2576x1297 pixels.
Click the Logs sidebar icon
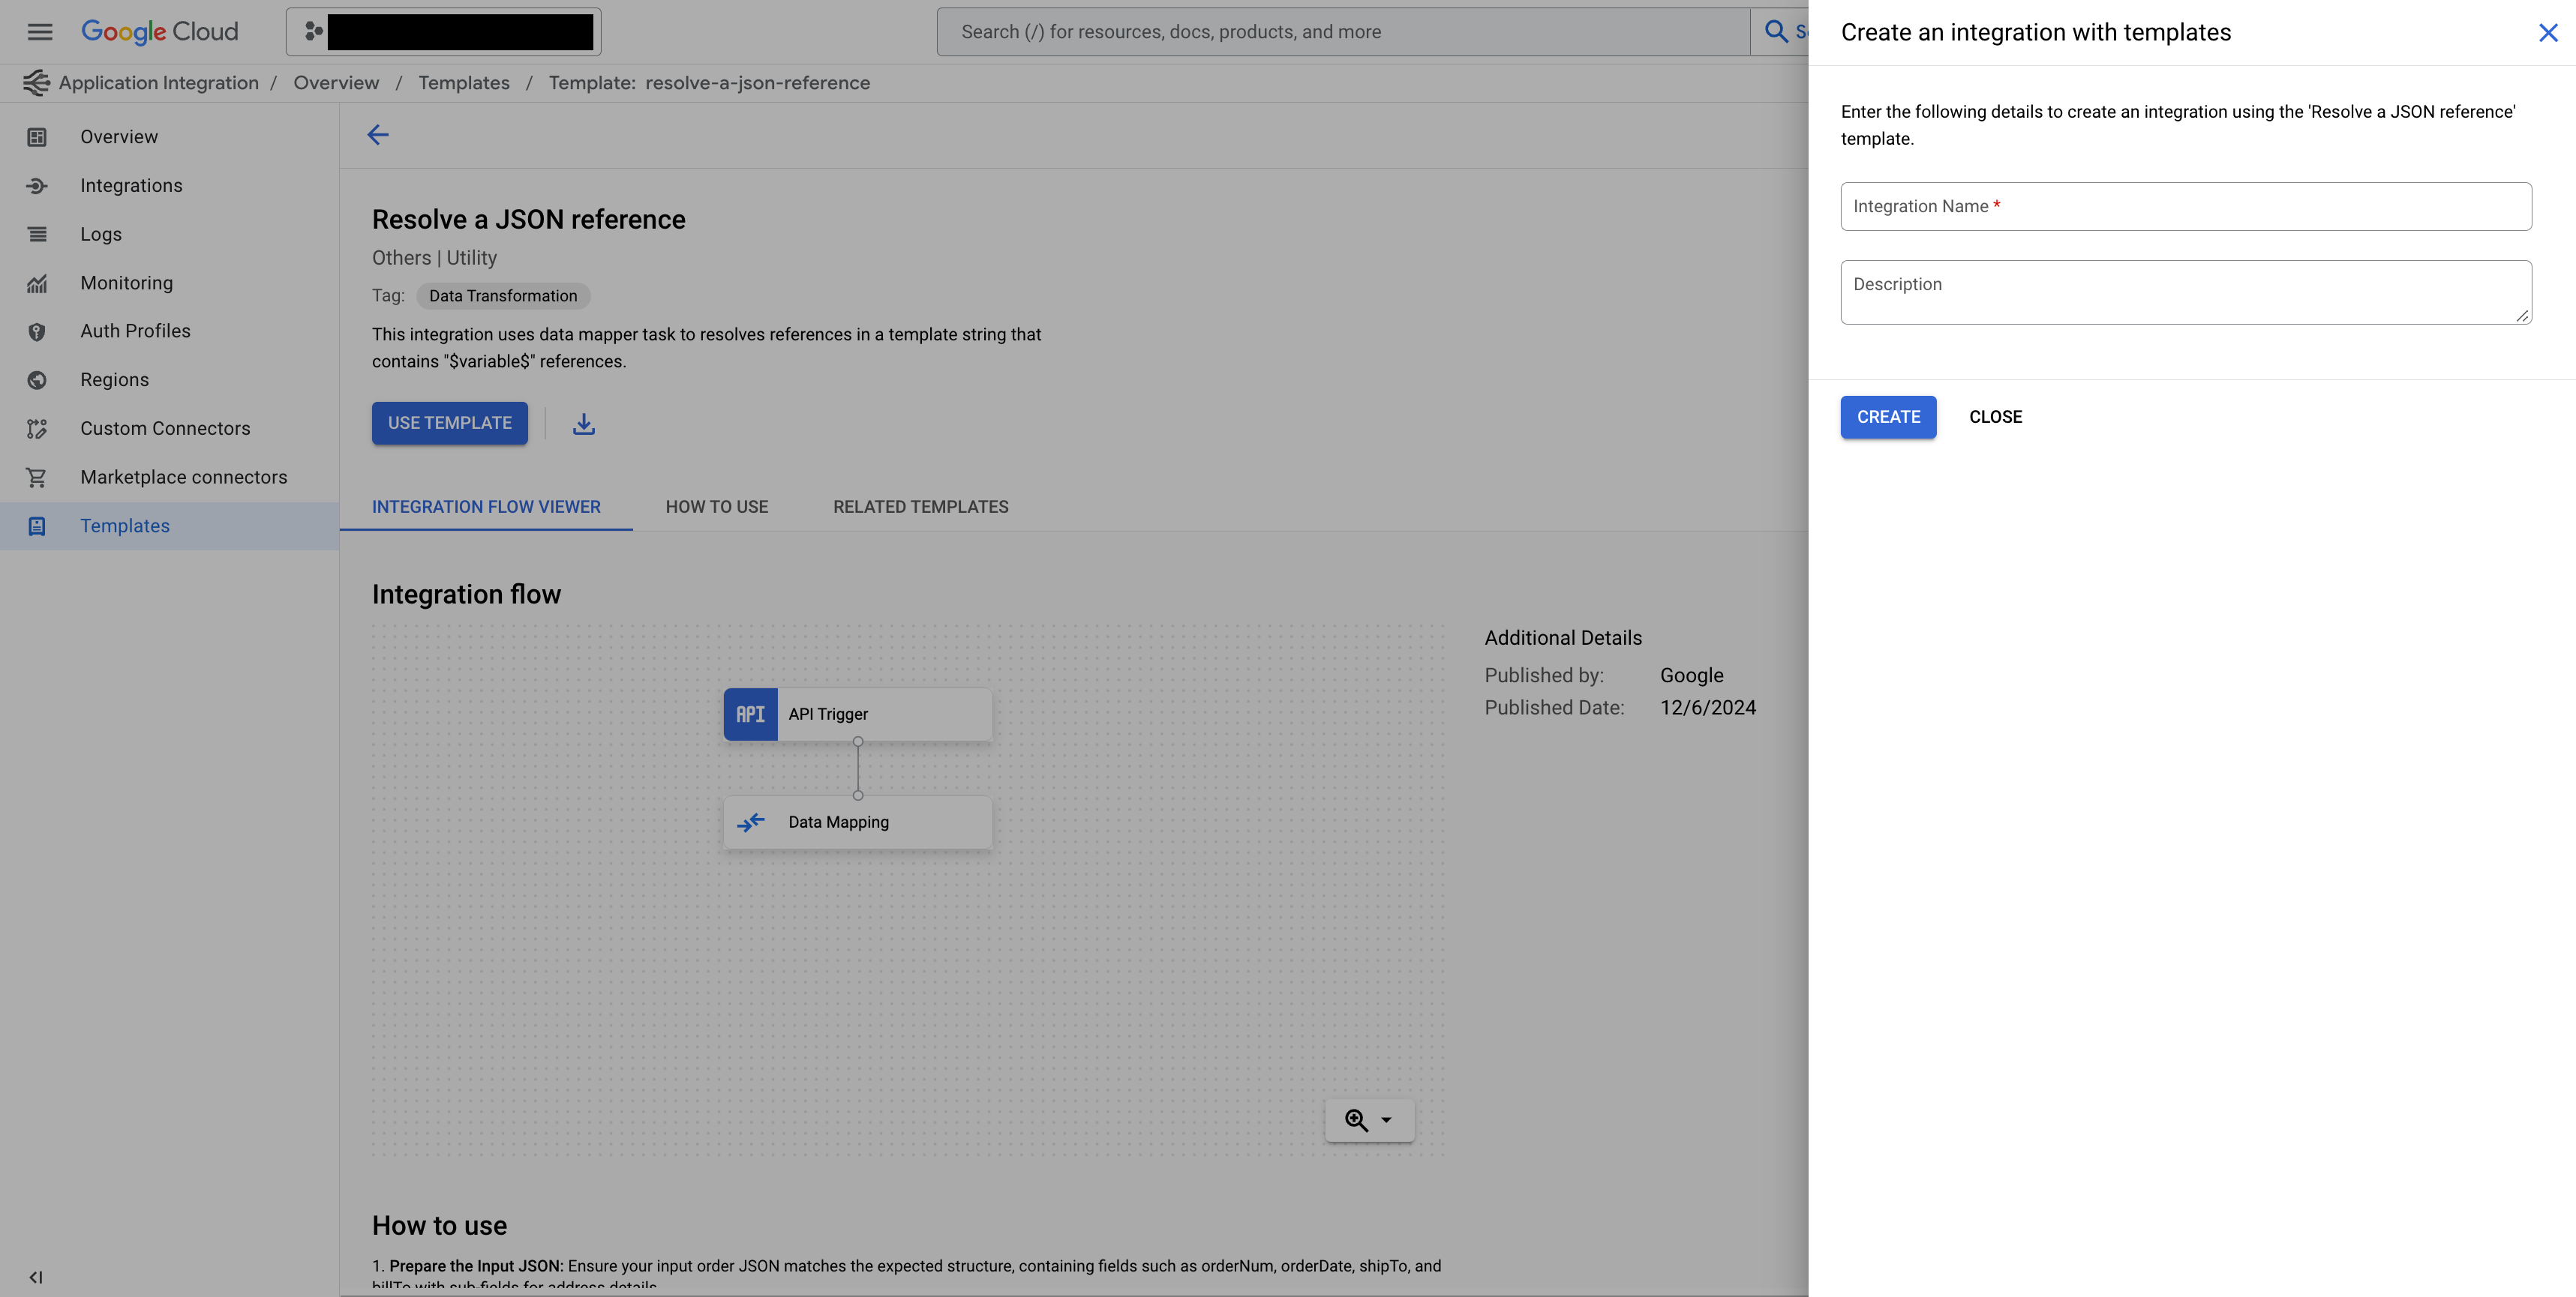point(37,235)
